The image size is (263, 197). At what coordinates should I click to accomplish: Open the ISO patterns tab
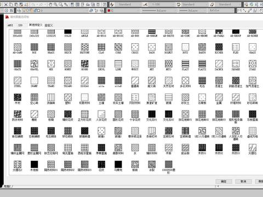20,25
